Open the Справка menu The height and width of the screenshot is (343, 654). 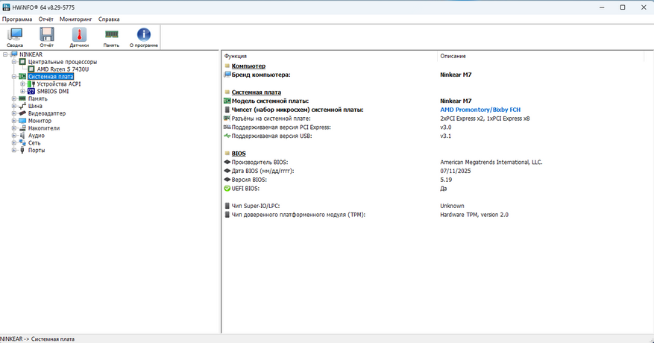click(109, 18)
